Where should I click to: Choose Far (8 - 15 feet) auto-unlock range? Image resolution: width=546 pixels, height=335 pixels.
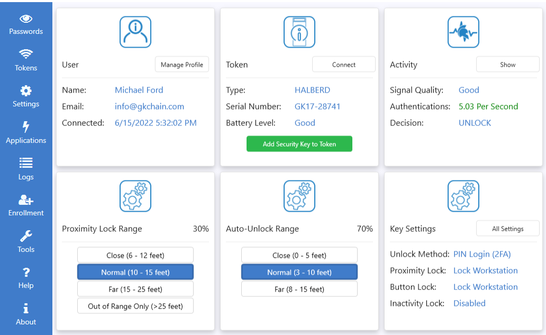pos(299,289)
